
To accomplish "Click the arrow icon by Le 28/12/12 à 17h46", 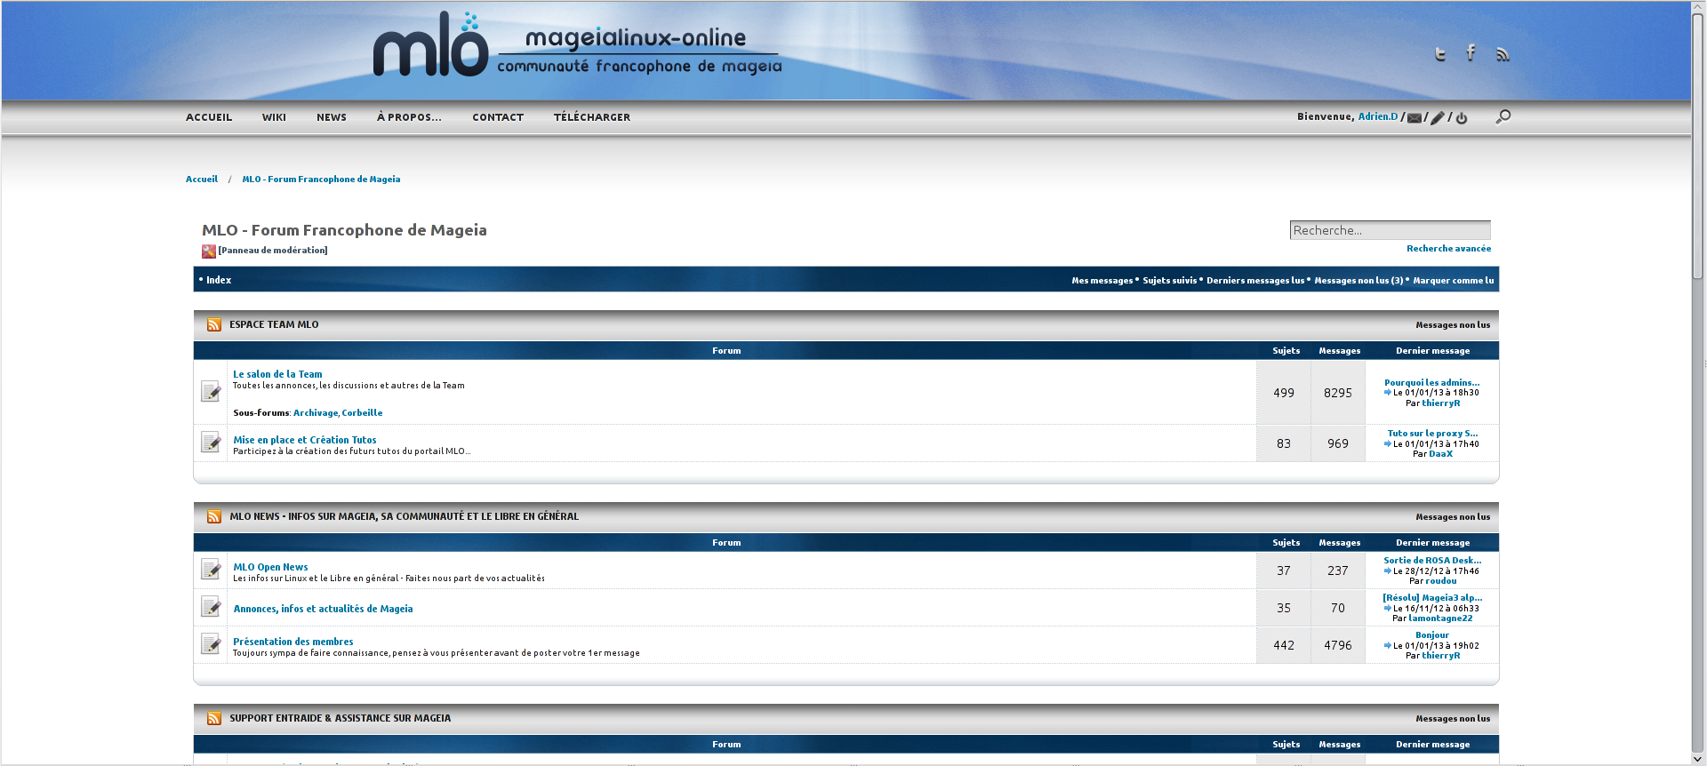I will coord(1387,571).
